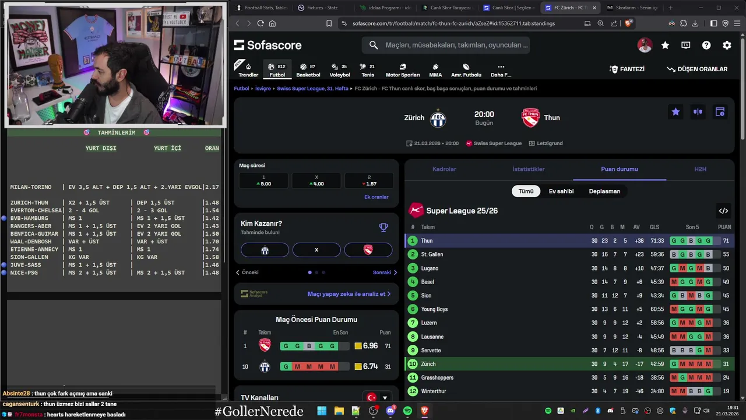Open the Sofascore home logo

click(x=268, y=45)
